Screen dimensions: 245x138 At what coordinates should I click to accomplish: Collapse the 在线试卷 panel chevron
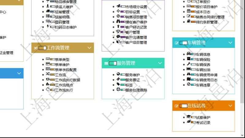(x=230, y=106)
